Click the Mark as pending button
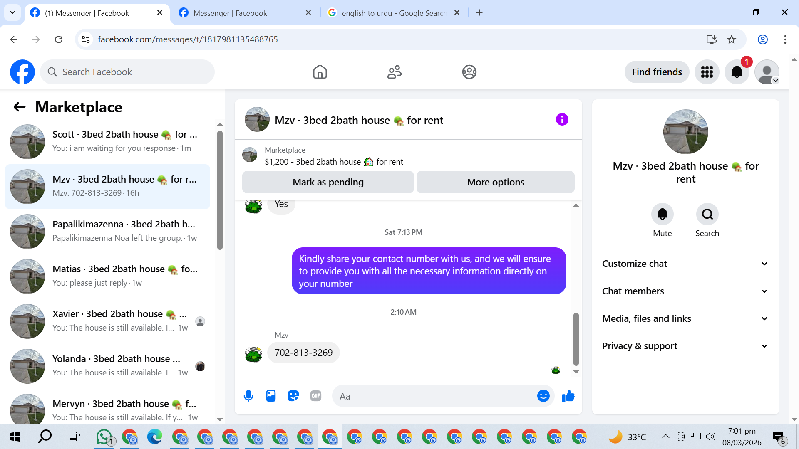 point(328,182)
